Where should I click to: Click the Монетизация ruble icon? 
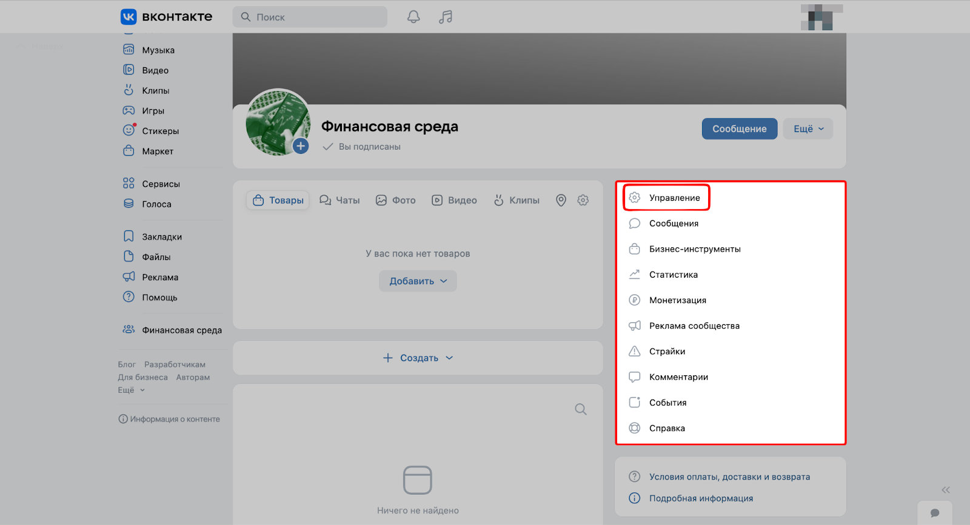(x=635, y=299)
